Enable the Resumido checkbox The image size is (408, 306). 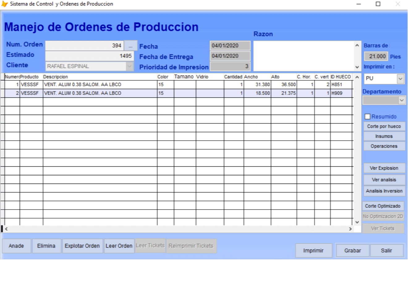(x=368, y=117)
